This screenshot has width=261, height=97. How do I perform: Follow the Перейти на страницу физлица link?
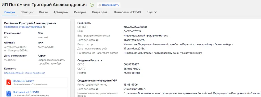23,27
